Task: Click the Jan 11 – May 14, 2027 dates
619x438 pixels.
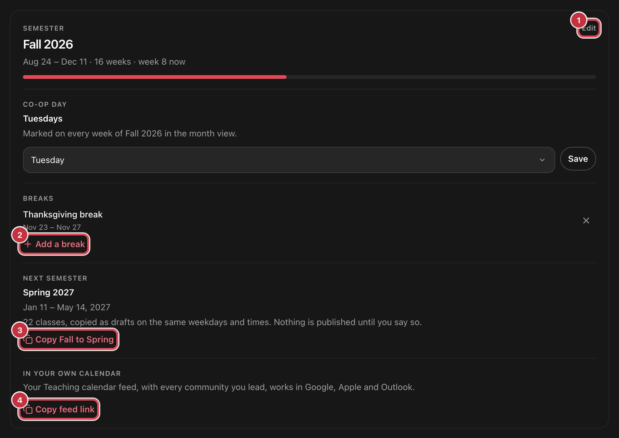Action: (67, 307)
